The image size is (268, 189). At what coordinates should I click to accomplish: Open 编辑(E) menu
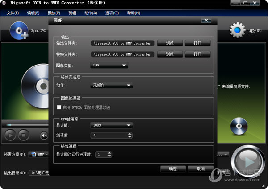(x=33, y=13)
